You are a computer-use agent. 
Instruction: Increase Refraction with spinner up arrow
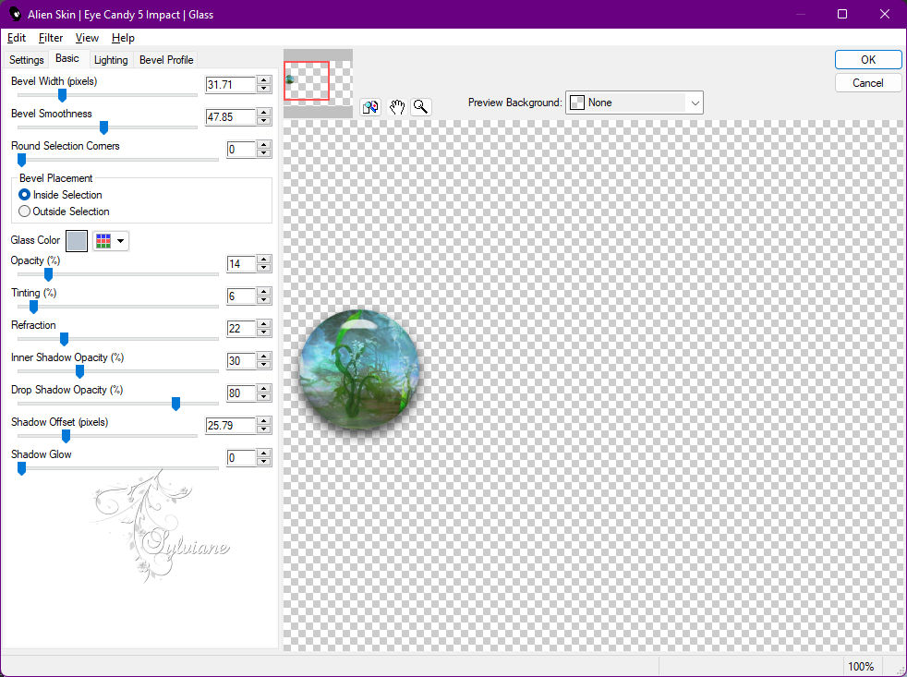[264, 325]
